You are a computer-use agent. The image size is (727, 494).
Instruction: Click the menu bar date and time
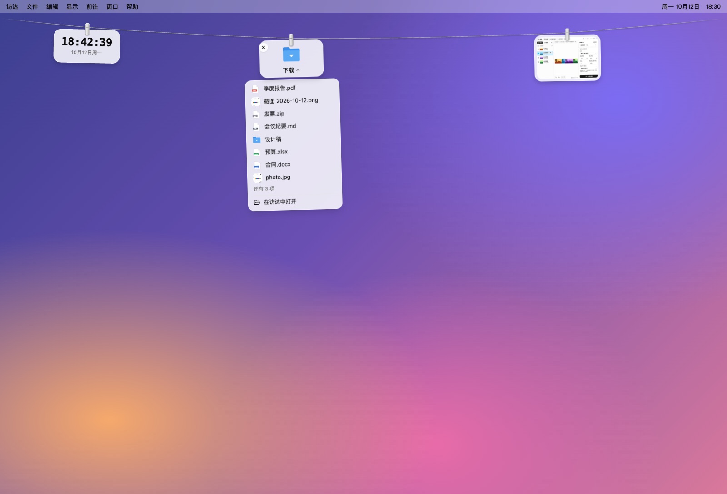click(691, 6)
